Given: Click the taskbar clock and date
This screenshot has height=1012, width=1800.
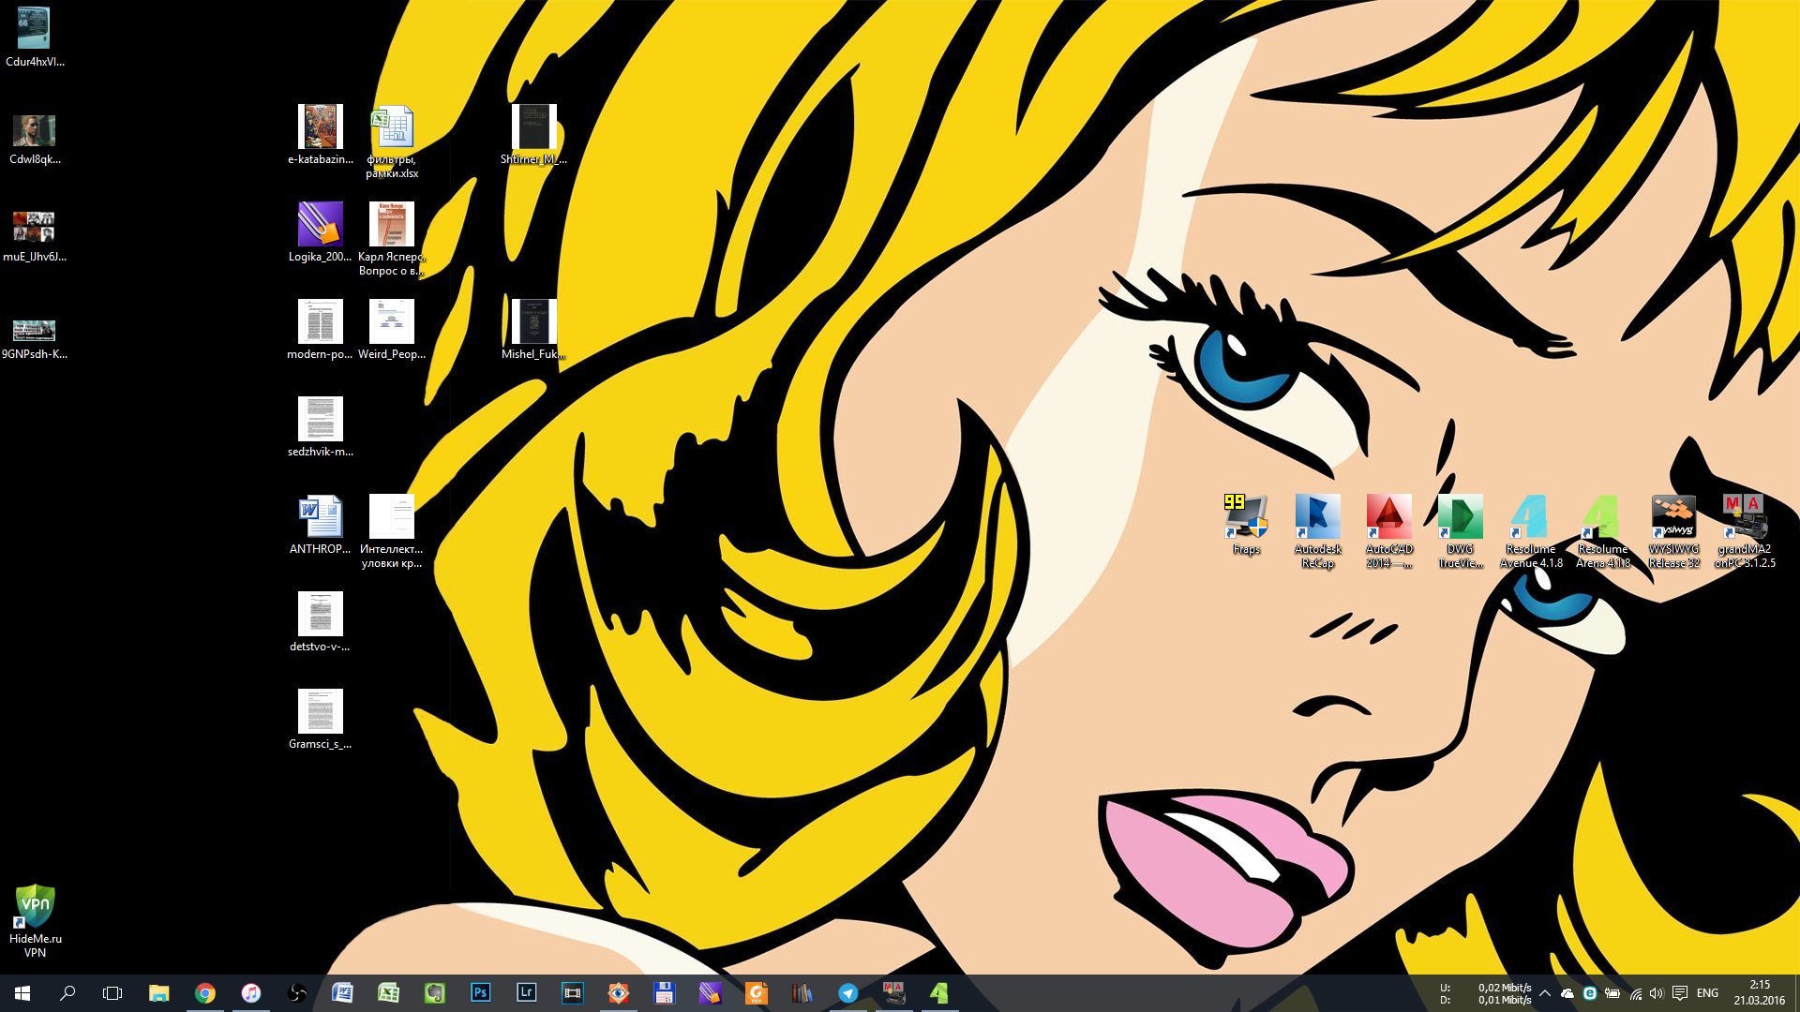Looking at the screenshot, I should 1759,992.
